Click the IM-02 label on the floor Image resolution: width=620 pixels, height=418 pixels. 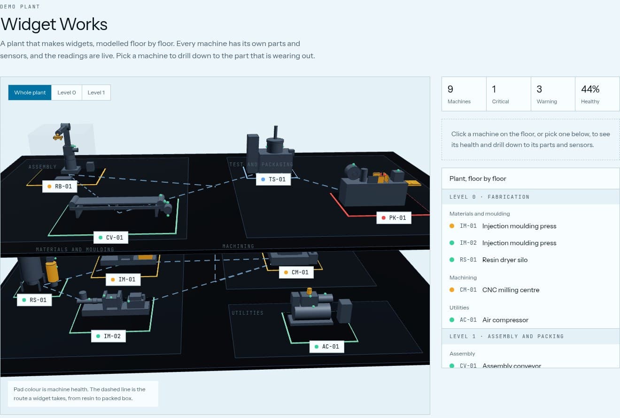pos(108,336)
